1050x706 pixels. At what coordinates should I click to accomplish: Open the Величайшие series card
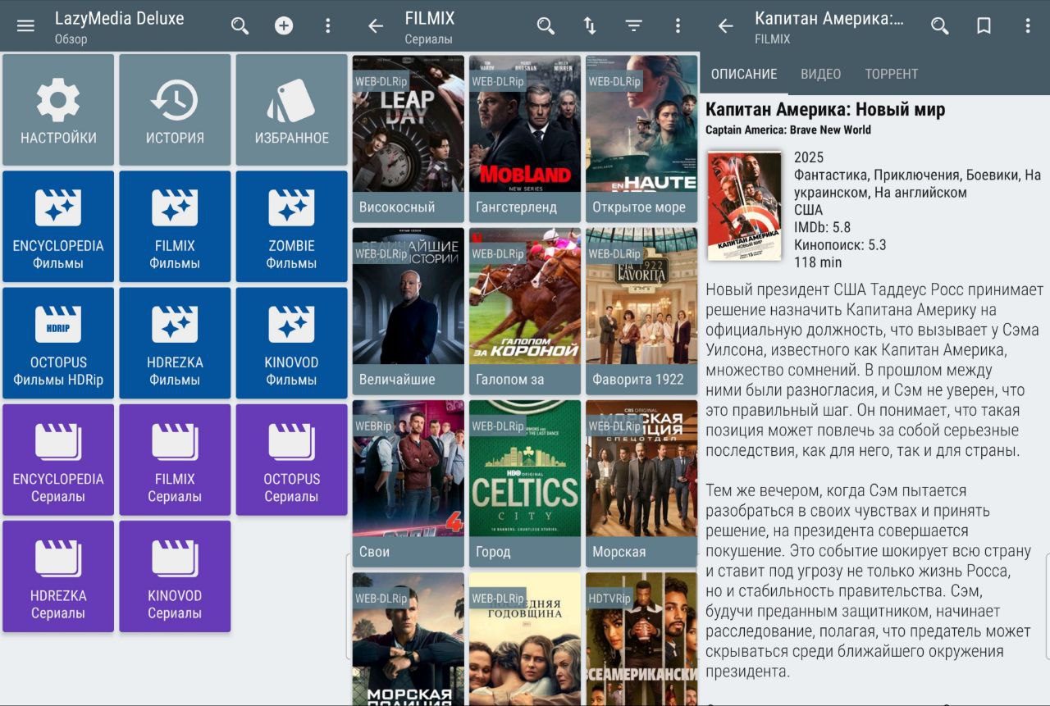409,311
